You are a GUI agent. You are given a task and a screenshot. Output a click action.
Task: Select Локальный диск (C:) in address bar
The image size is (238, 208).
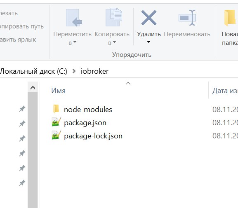point(33,71)
